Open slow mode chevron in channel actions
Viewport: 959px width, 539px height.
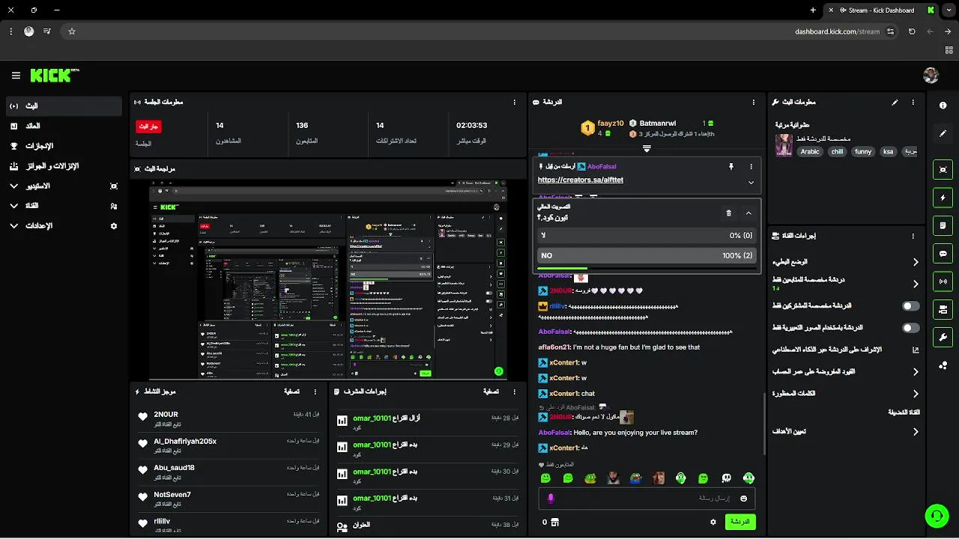point(916,262)
